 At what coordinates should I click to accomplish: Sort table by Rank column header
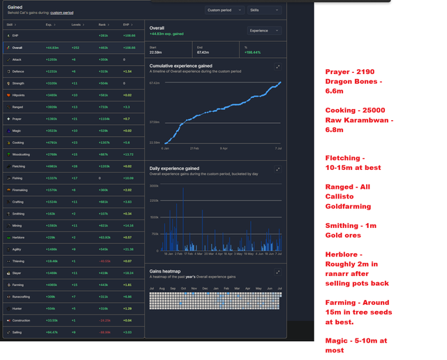(104, 25)
